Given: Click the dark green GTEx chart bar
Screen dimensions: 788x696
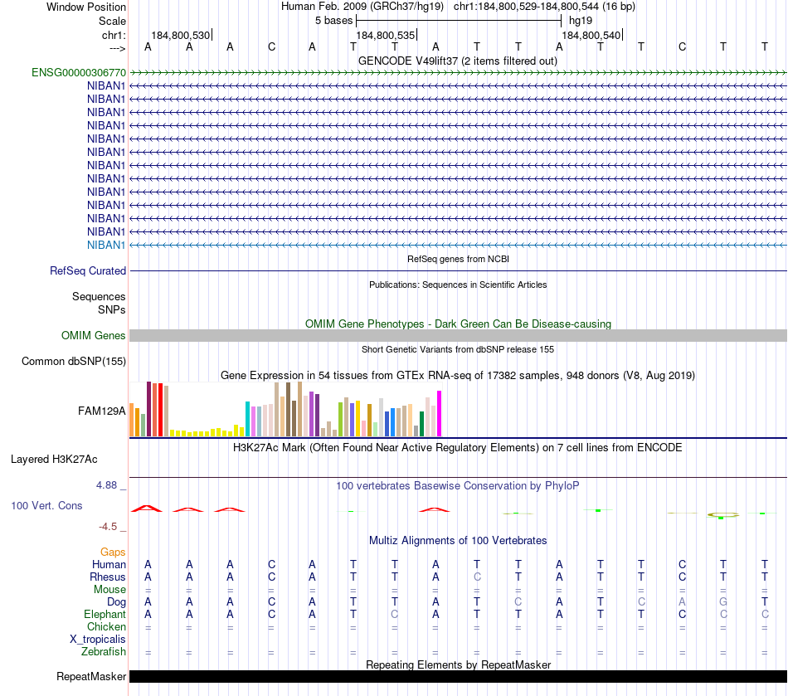Looking at the screenshot, I should click(421, 424).
